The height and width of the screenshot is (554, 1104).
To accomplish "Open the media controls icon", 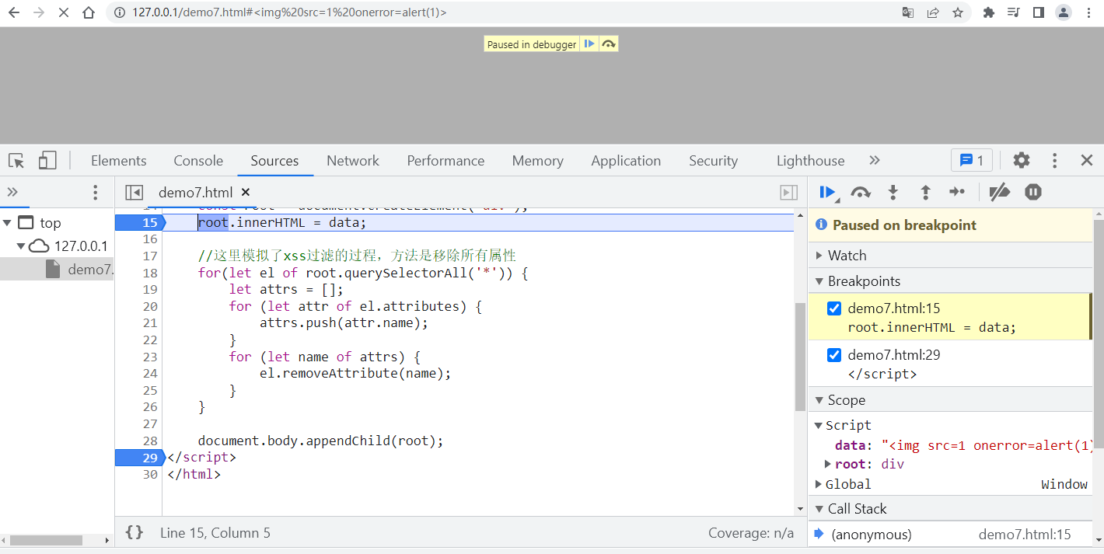I will [1013, 12].
